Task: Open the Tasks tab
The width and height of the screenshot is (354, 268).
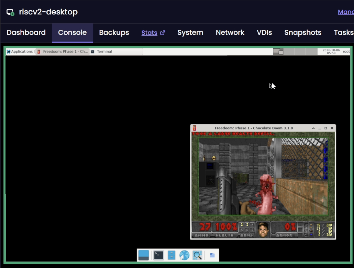Action: 343,33
